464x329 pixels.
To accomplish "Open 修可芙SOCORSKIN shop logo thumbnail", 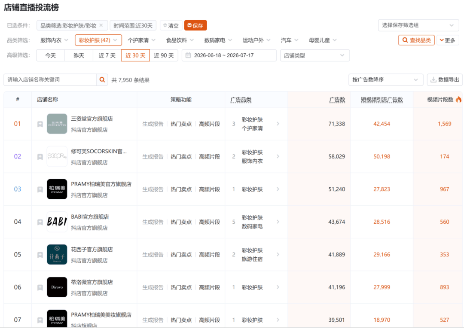I will (57, 156).
